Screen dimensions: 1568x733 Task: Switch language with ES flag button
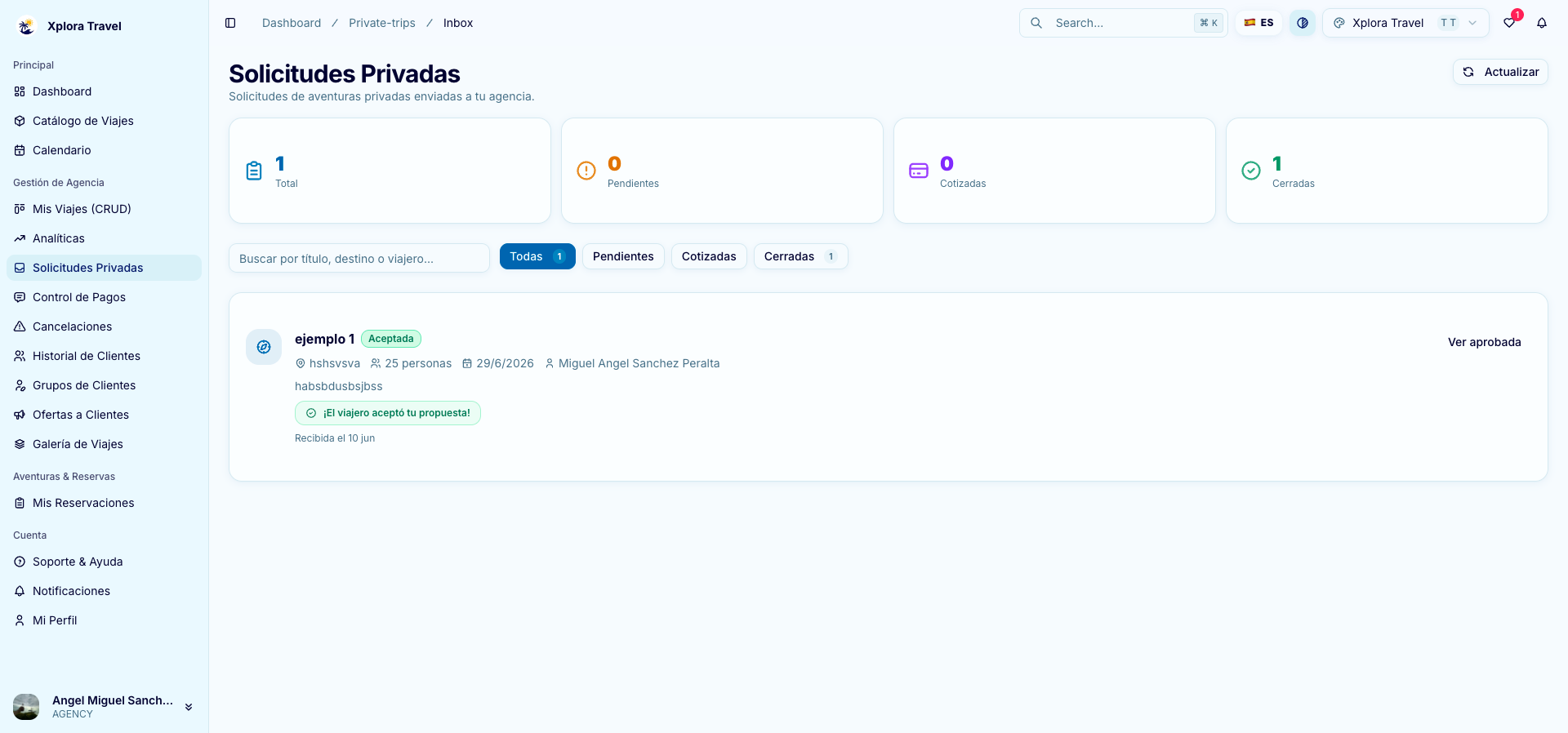1258,23
